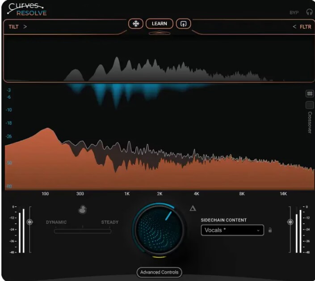Toggle the lock next to Sidechain Content

(x=270, y=230)
